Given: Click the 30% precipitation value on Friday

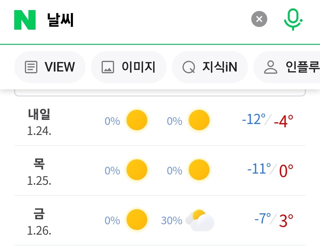Looking at the screenshot, I should click(x=172, y=220).
